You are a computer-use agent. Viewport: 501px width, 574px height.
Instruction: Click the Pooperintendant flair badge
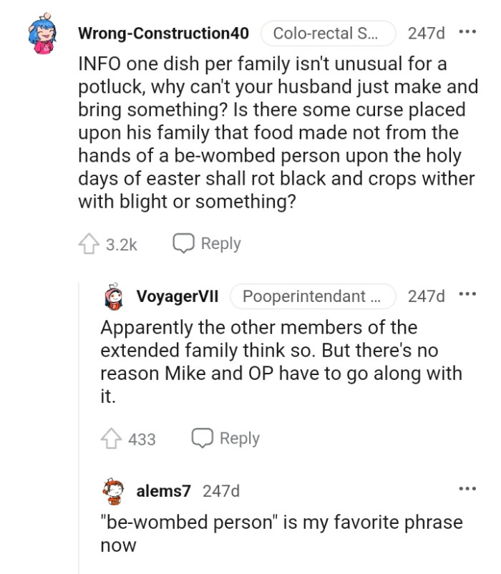(313, 296)
